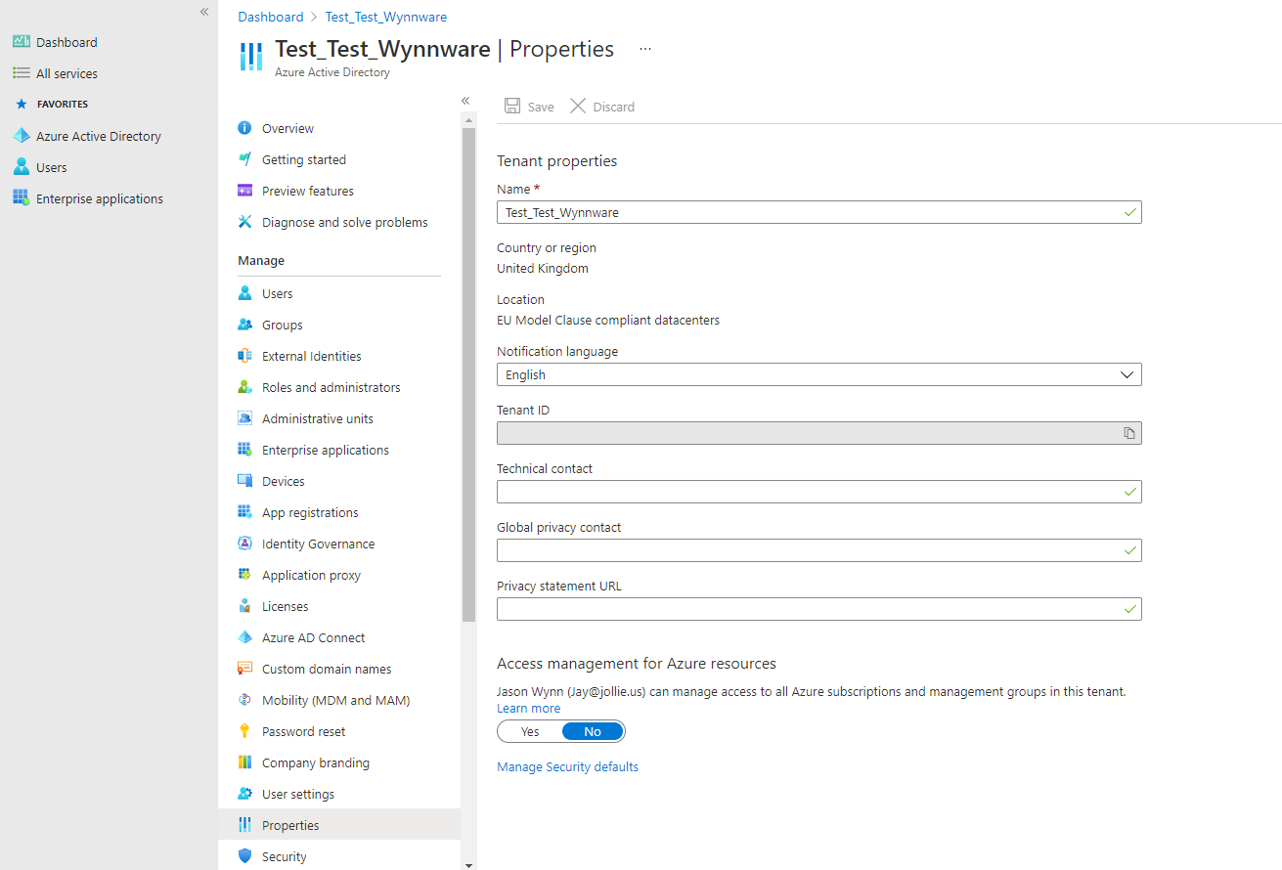
Task: Click the Diagnose and solve problems wrench icon
Action: tap(244, 222)
